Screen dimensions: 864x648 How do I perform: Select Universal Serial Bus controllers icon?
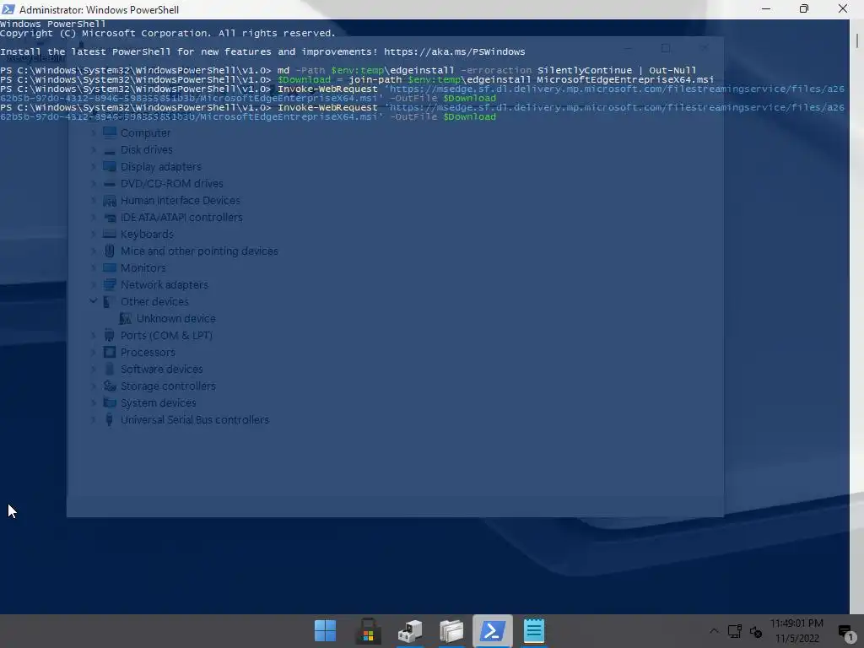tap(110, 420)
